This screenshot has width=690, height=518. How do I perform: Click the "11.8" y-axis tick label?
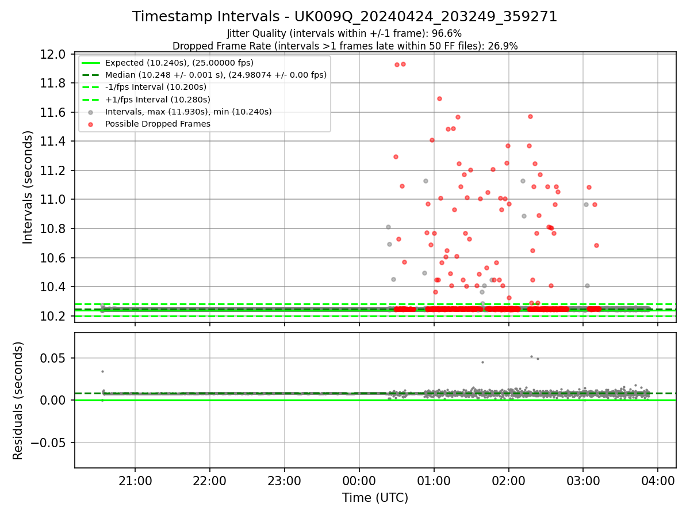coord(54,83)
